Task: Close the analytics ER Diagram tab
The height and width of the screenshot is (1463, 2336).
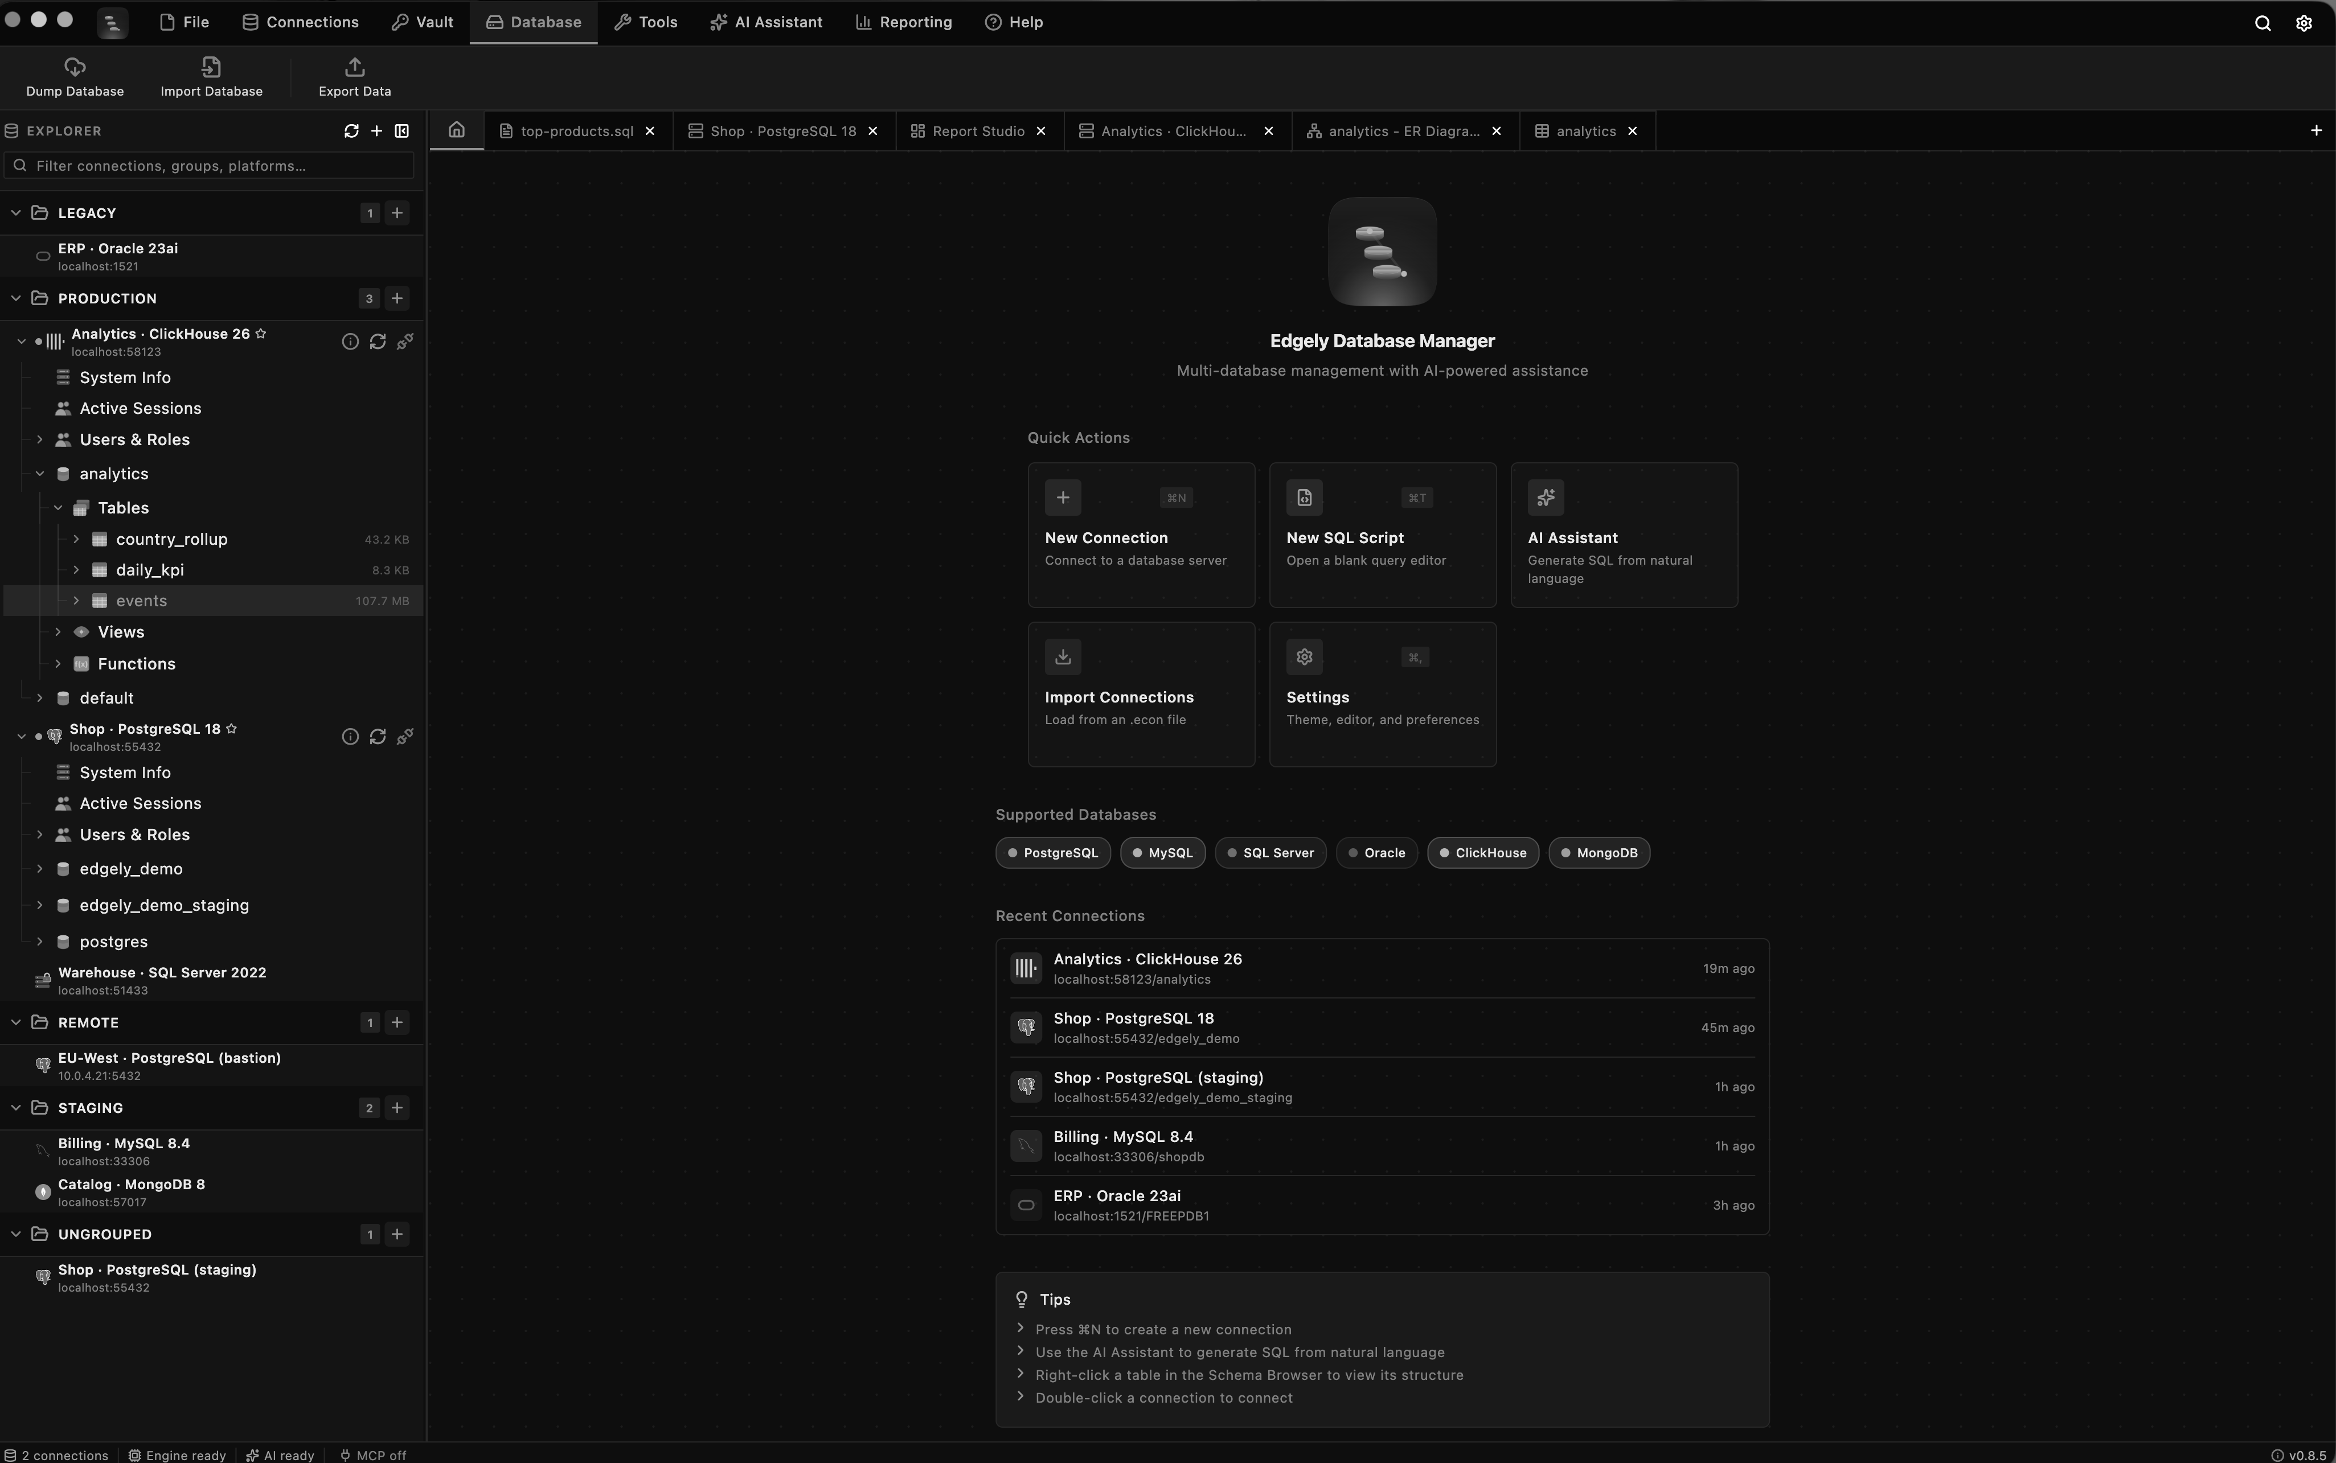Action: click(x=1496, y=130)
